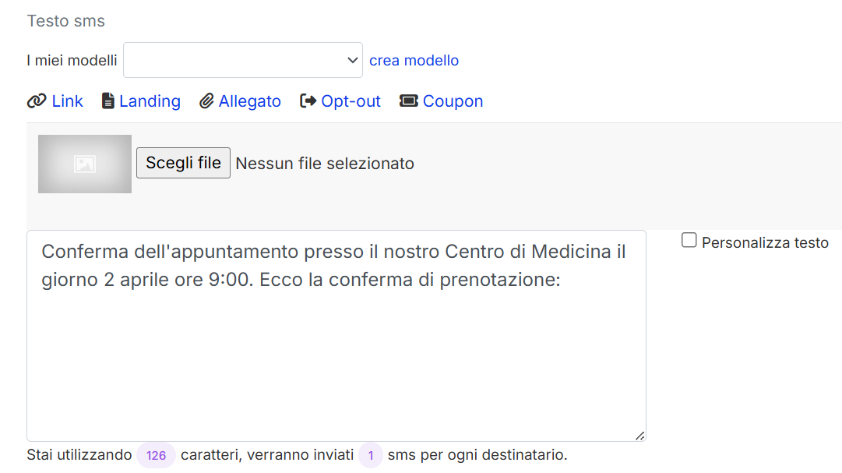Screen dimensions: 842x473
Task: Select the exit-arrow icon next to Opt-out
Action: click(x=307, y=101)
